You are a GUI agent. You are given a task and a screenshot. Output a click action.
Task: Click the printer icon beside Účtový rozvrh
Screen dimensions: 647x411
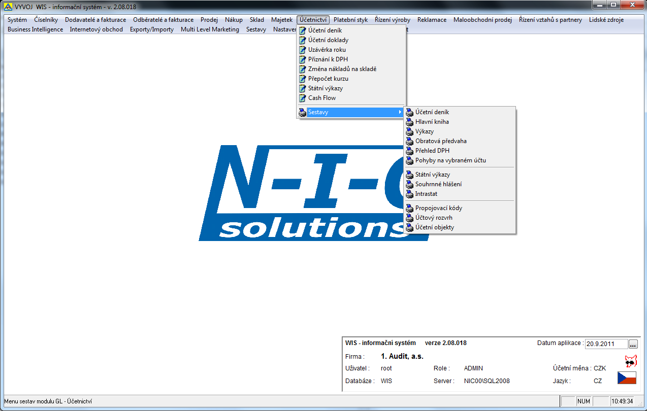tap(410, 218)
